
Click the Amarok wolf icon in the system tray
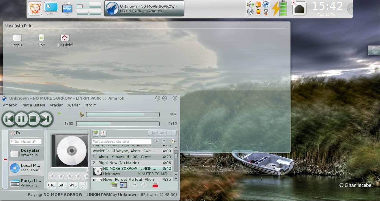266,4
